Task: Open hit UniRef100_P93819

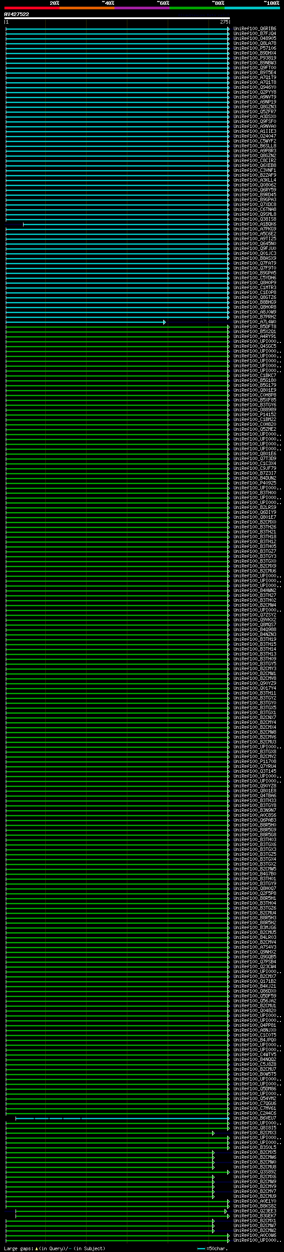Action: [254, 58]
